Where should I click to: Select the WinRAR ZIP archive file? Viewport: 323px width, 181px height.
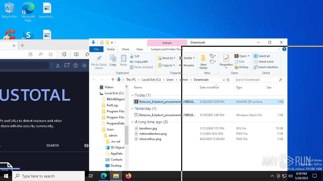point(209,102)
